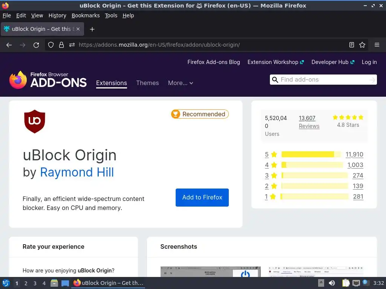386x289 pixels.
Task: Open clipboard manager tray icon
Action: 346,283
